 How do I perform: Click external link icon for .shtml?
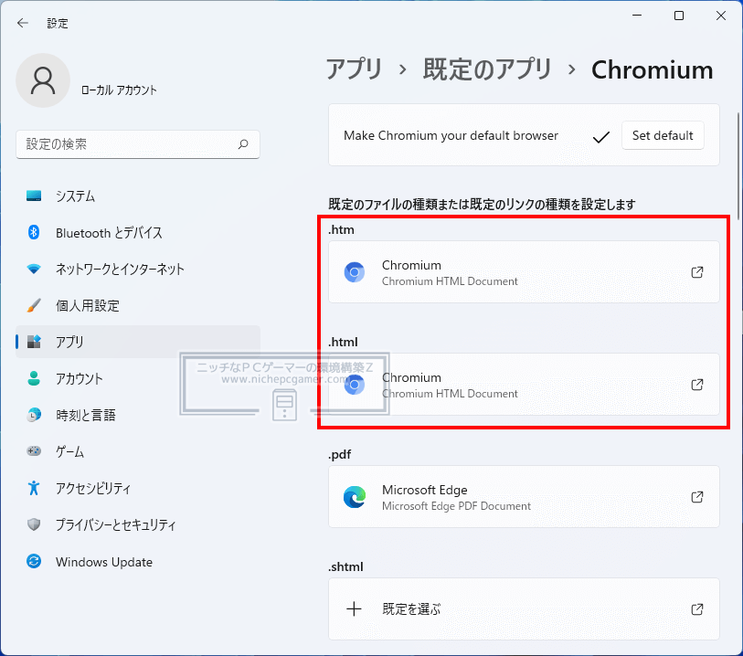pos(697,608)
